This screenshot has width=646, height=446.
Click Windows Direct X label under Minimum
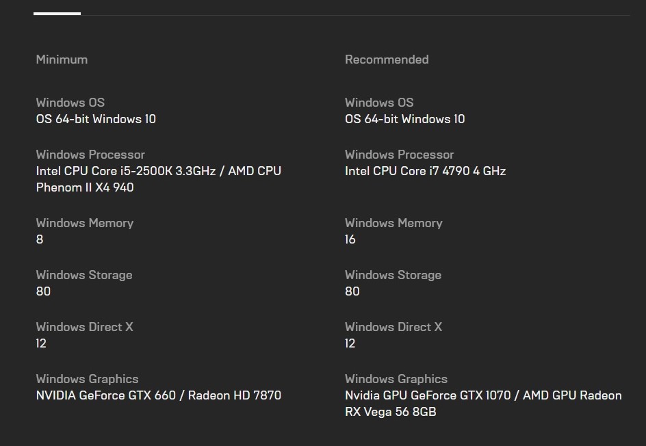coord(84,327)
